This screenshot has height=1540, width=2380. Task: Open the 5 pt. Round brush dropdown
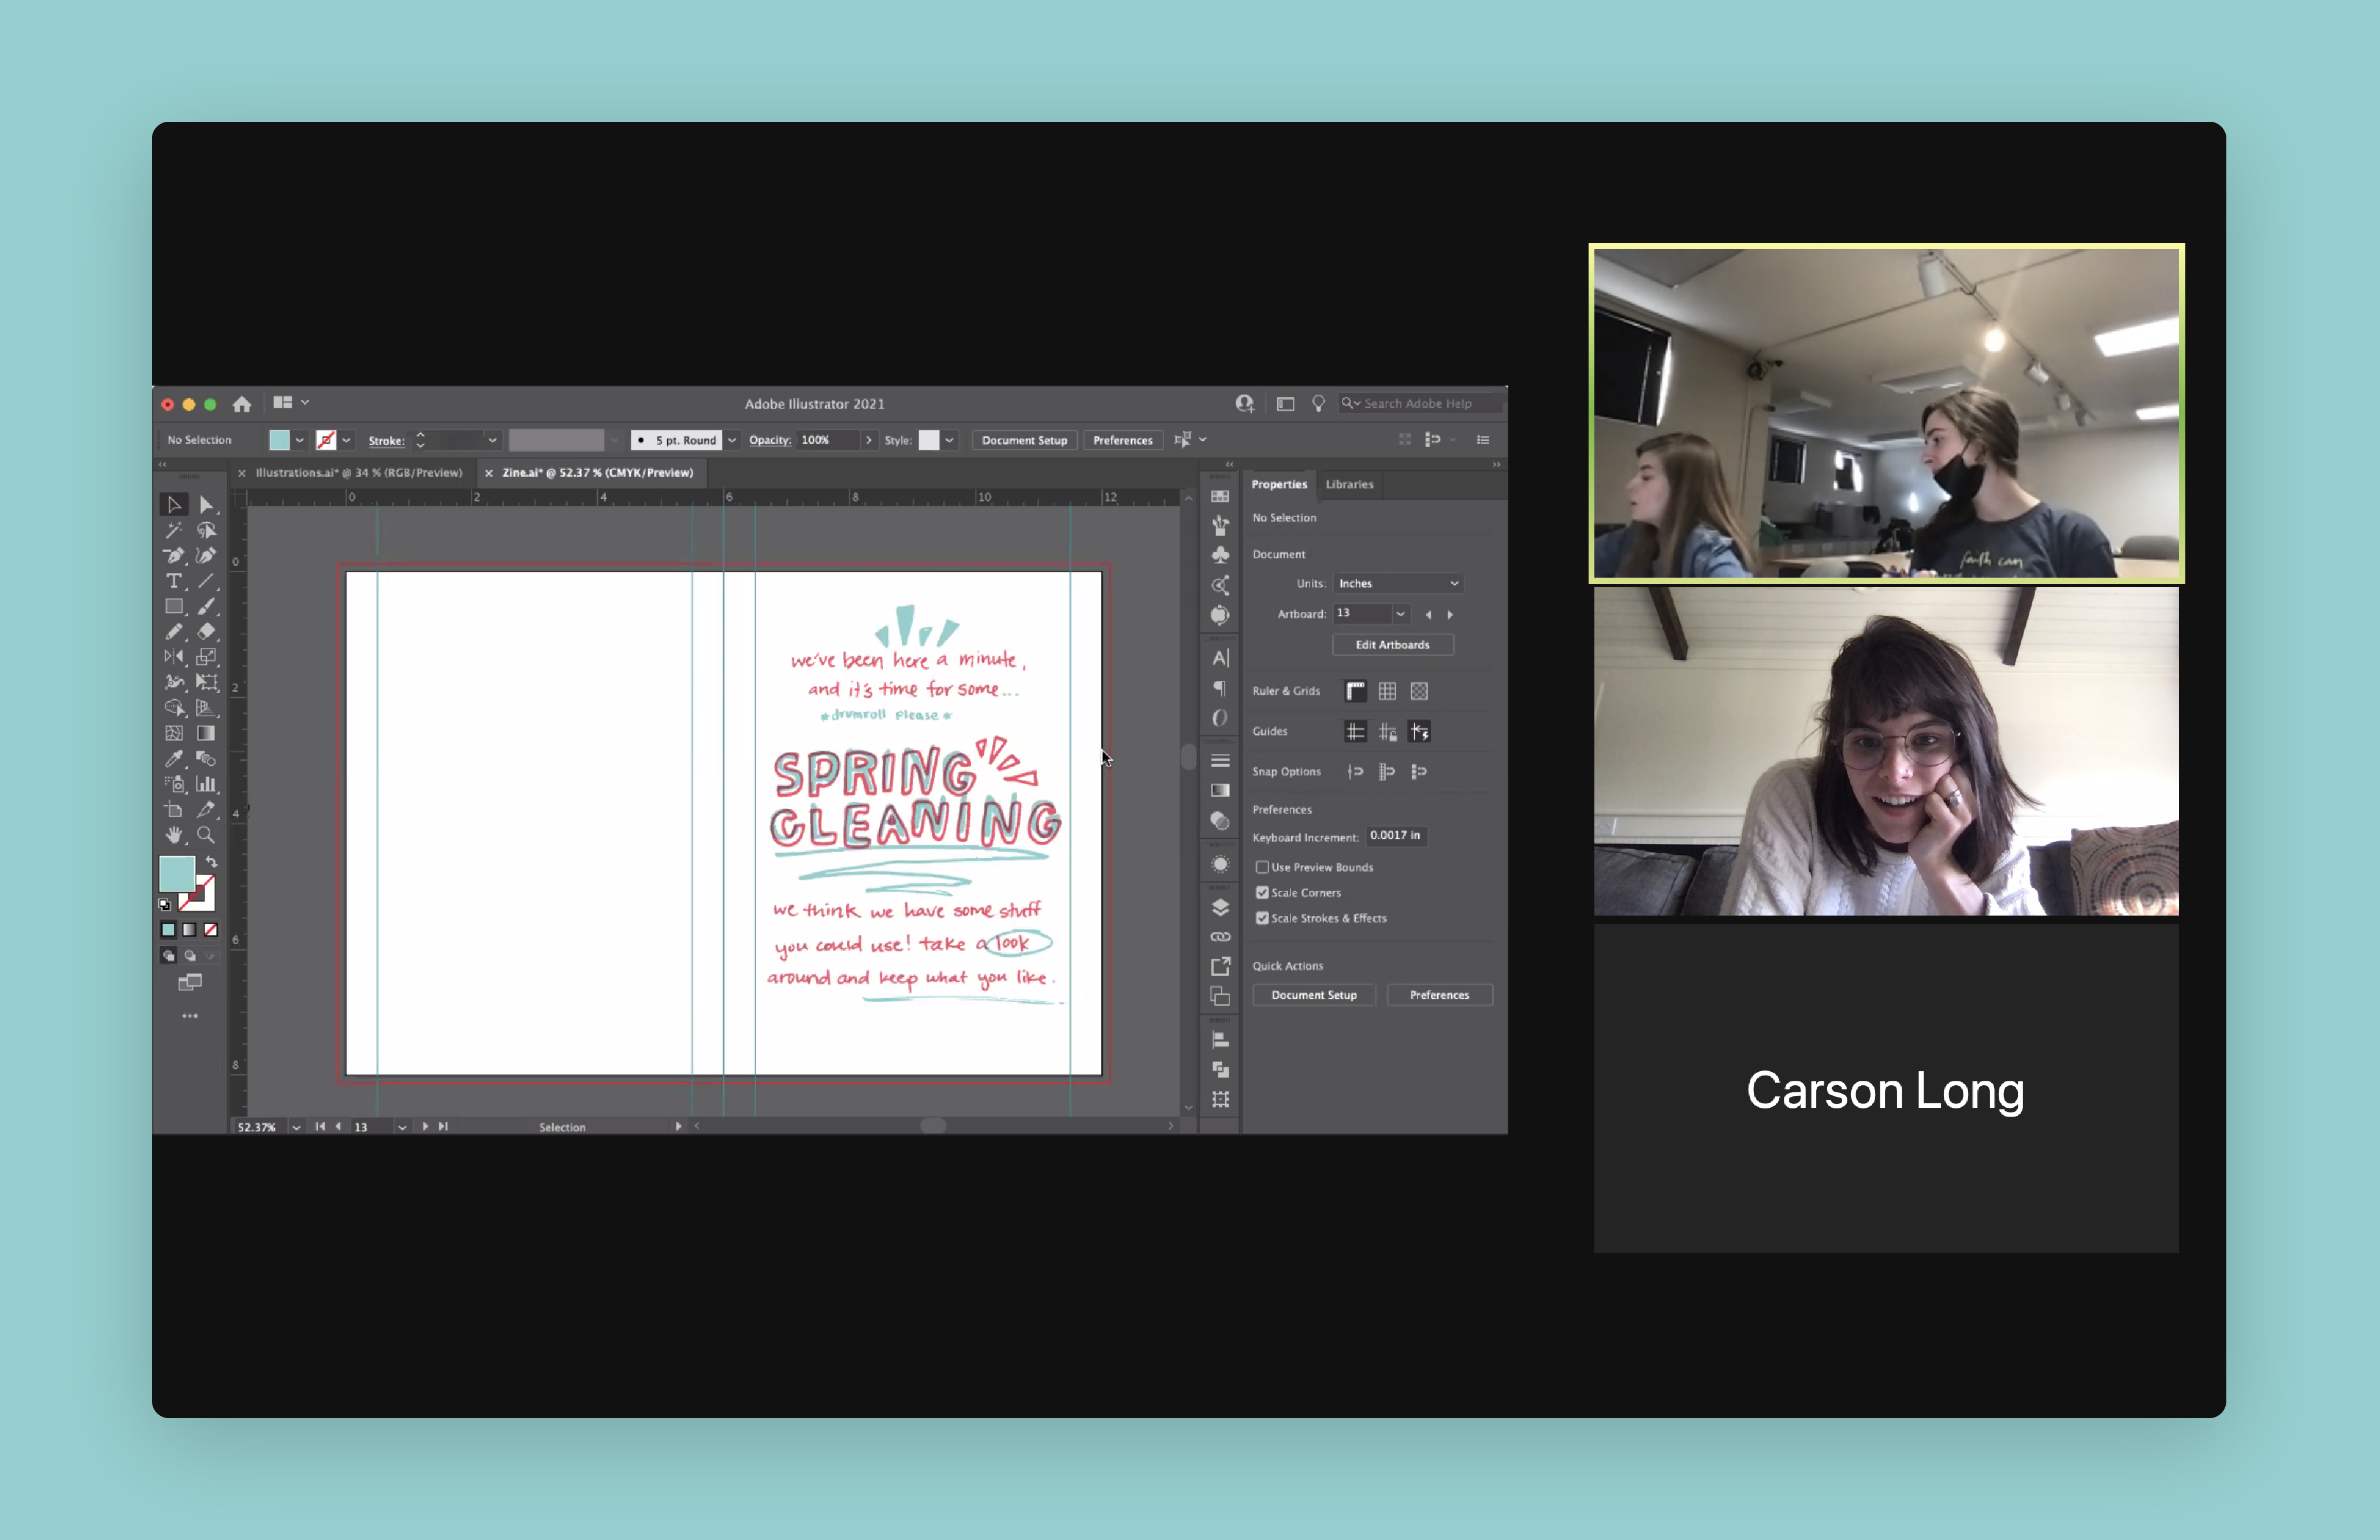click(732, 440)
